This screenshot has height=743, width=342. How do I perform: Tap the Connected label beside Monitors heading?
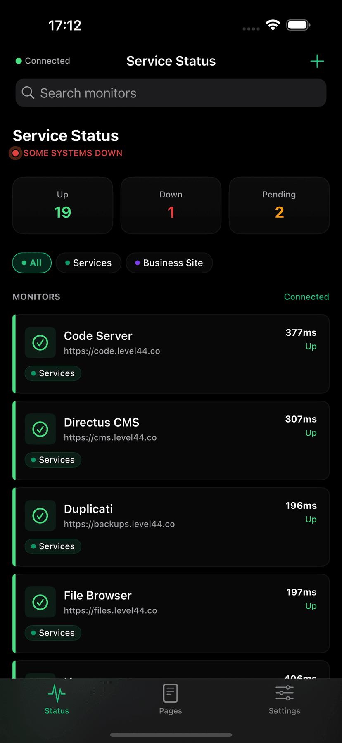[x=306, y=297]
